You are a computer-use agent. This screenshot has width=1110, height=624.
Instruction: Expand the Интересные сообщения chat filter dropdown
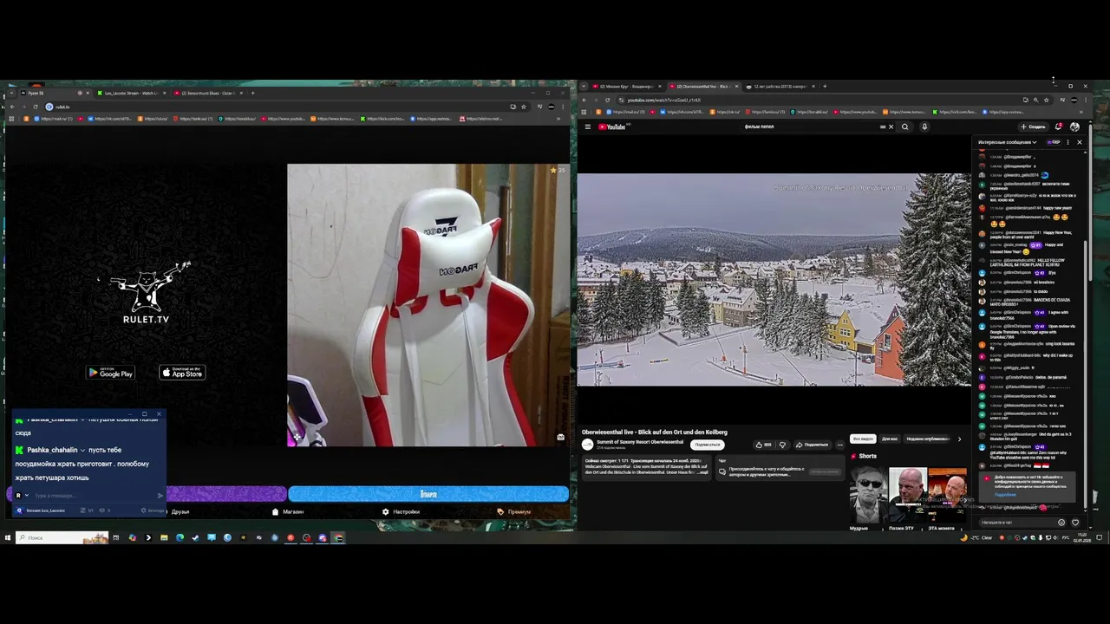tap(1008, 142)
